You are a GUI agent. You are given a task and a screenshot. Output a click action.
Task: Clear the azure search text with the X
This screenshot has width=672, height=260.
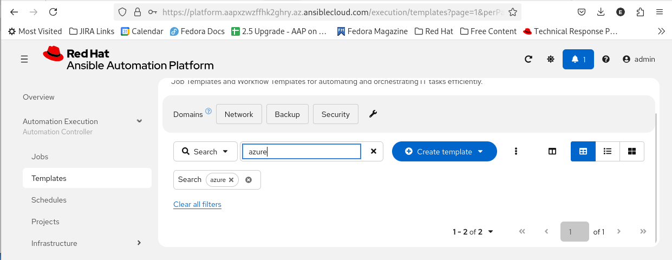(373, 152)
